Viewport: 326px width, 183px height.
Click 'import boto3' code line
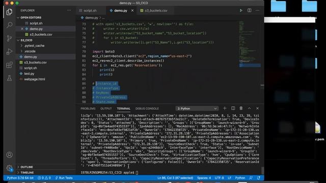tap(103, 52)
